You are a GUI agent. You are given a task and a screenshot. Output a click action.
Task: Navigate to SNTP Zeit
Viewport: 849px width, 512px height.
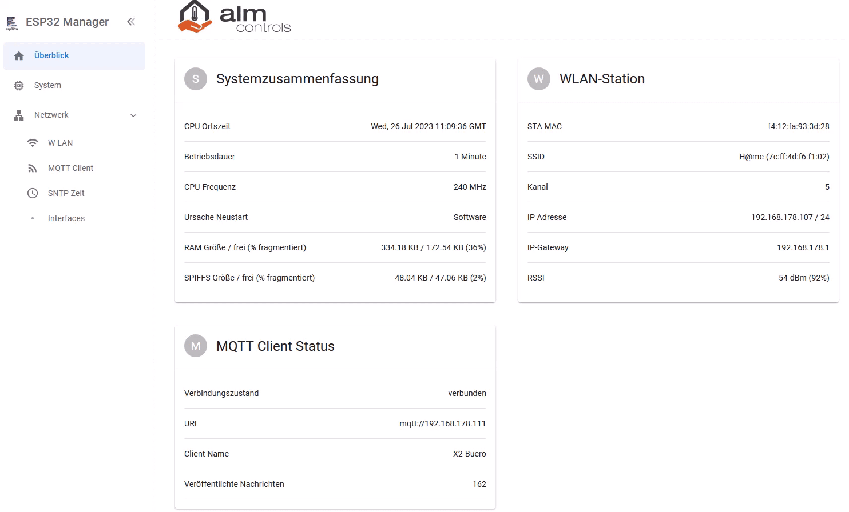(x=74, y=193)
